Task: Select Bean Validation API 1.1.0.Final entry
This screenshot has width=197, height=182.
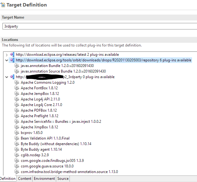Action: (x=45, y=138)
